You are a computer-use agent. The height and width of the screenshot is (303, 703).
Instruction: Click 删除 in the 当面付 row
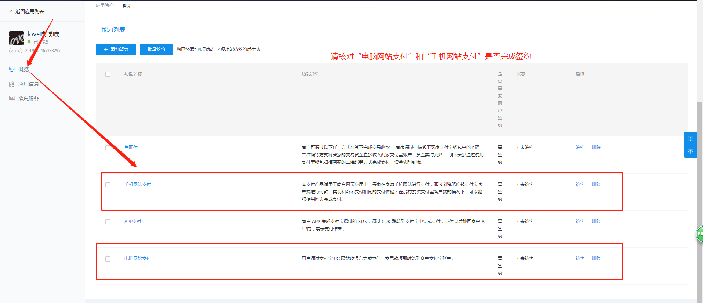point(596,147)
